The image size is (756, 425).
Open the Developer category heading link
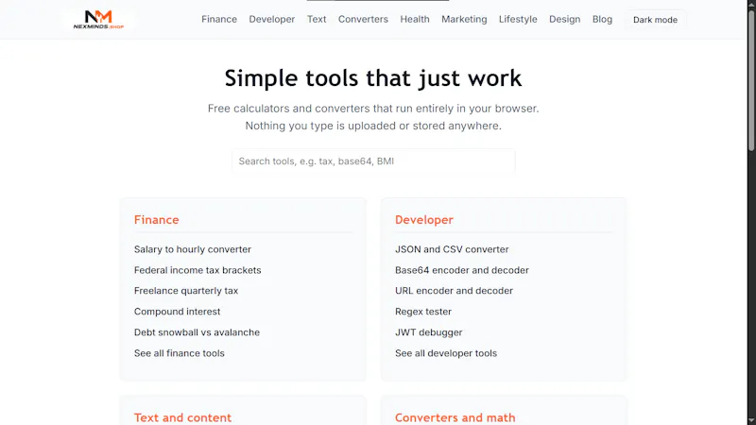(x=424, y=220)
